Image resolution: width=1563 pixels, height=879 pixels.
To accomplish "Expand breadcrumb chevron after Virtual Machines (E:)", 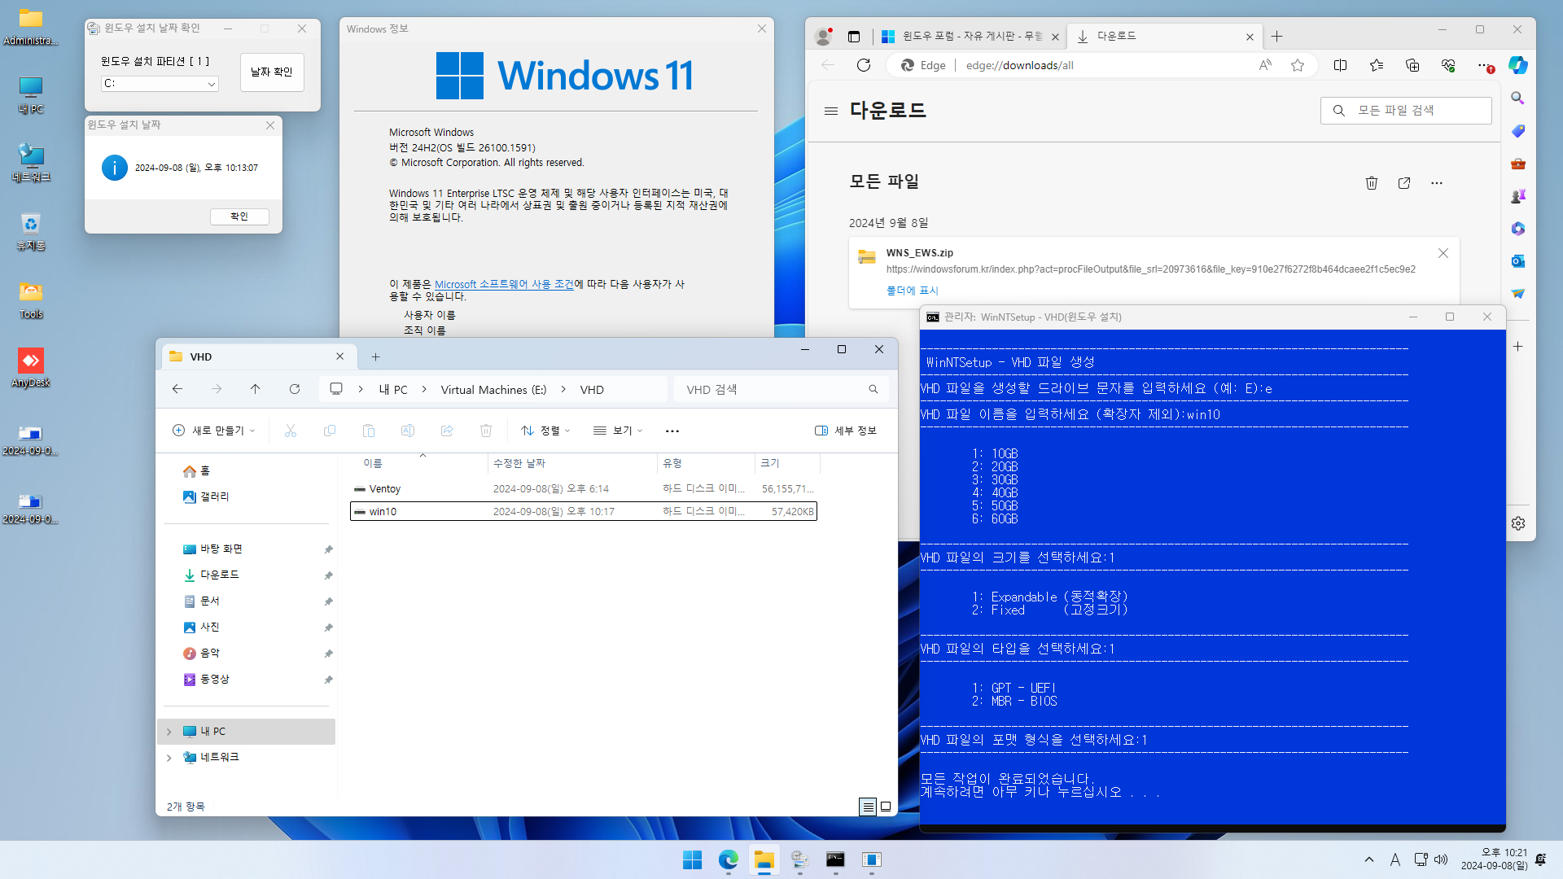I will point(563,390).
